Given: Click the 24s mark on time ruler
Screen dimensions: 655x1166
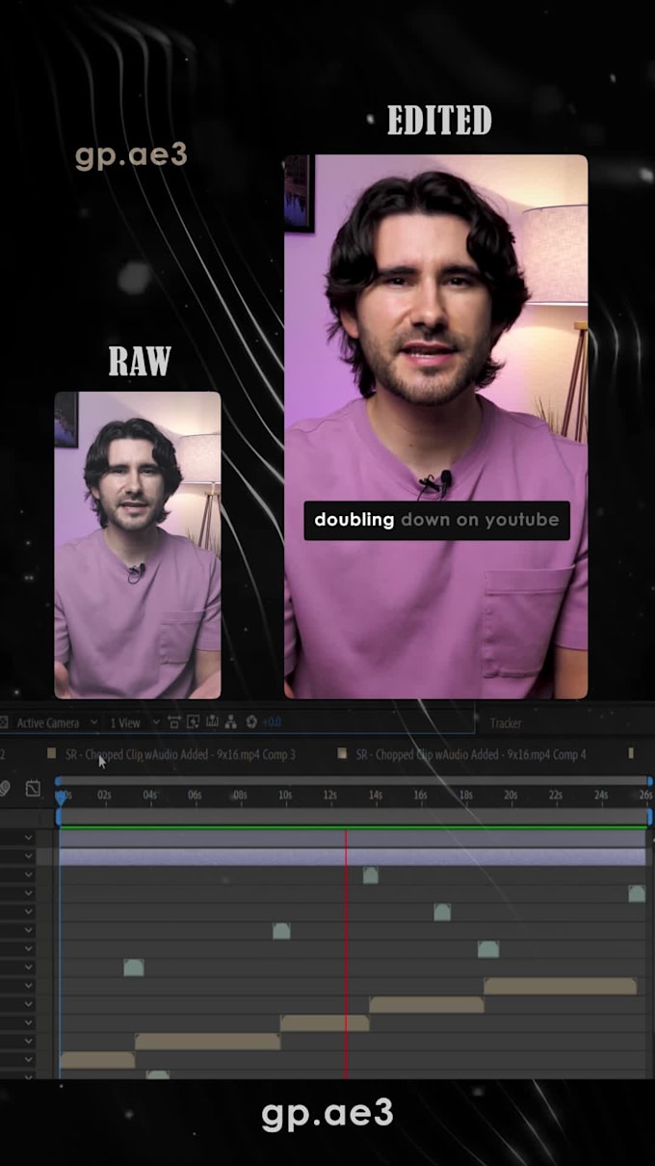Looking at the screenshot, I should tap(601, 796).
